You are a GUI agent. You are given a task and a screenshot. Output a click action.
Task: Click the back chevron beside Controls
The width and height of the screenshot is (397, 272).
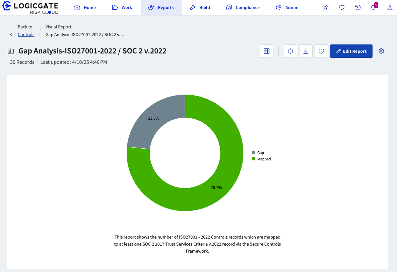(x=11, y=34)
